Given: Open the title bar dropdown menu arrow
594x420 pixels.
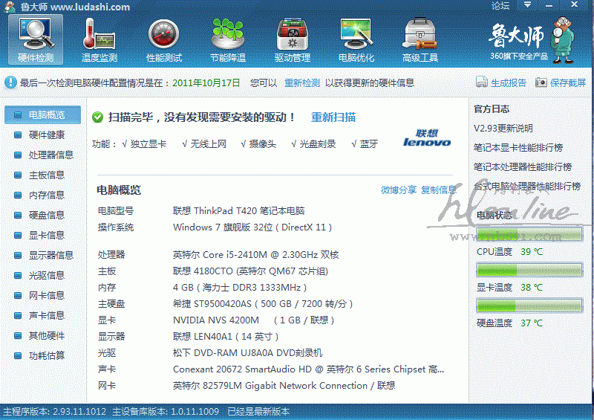Looking at the screenshot, I should pyautogui.click(x=527, y=5).
